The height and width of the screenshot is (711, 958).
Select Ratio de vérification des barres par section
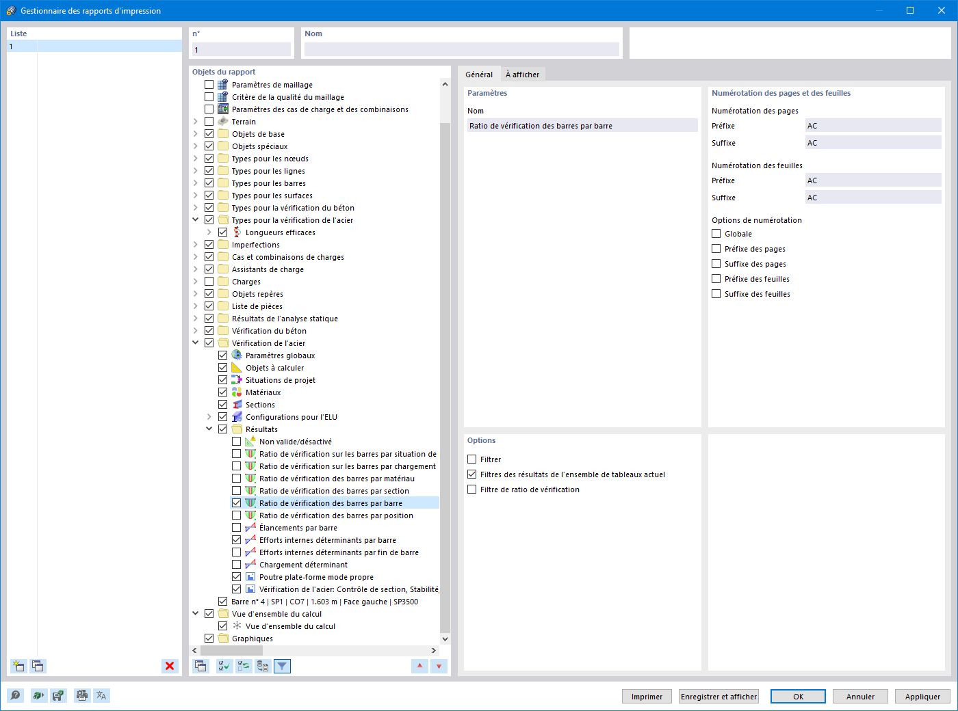334,491
